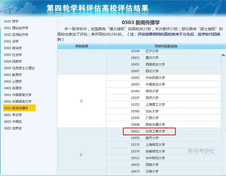Select the row 10697 西北大学
This screenshot has height=176, width=226.
(x=163, y=71)
